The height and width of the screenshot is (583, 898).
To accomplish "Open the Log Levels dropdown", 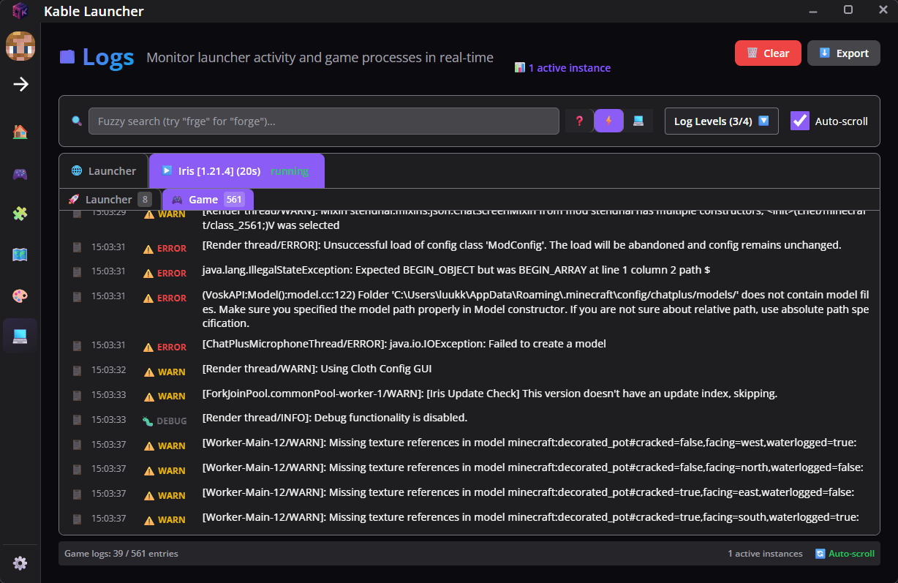I will [721, 121].
